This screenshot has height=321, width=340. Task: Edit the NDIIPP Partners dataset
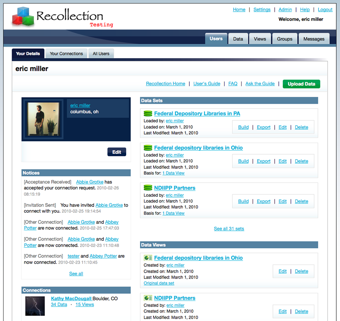(x=283, y=201)
